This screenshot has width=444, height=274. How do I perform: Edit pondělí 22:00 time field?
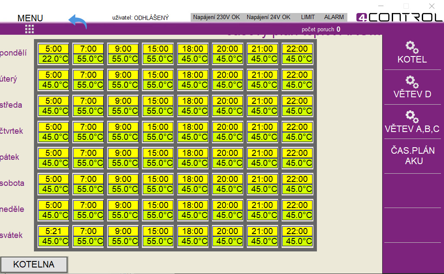[x=297, y=49]
